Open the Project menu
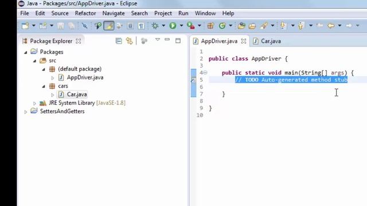 pos(163,13)
